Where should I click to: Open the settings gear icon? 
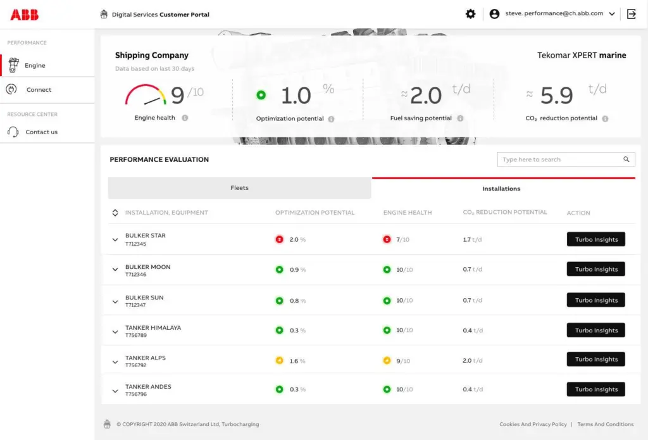pyautogui.click(x=470, y=14)
